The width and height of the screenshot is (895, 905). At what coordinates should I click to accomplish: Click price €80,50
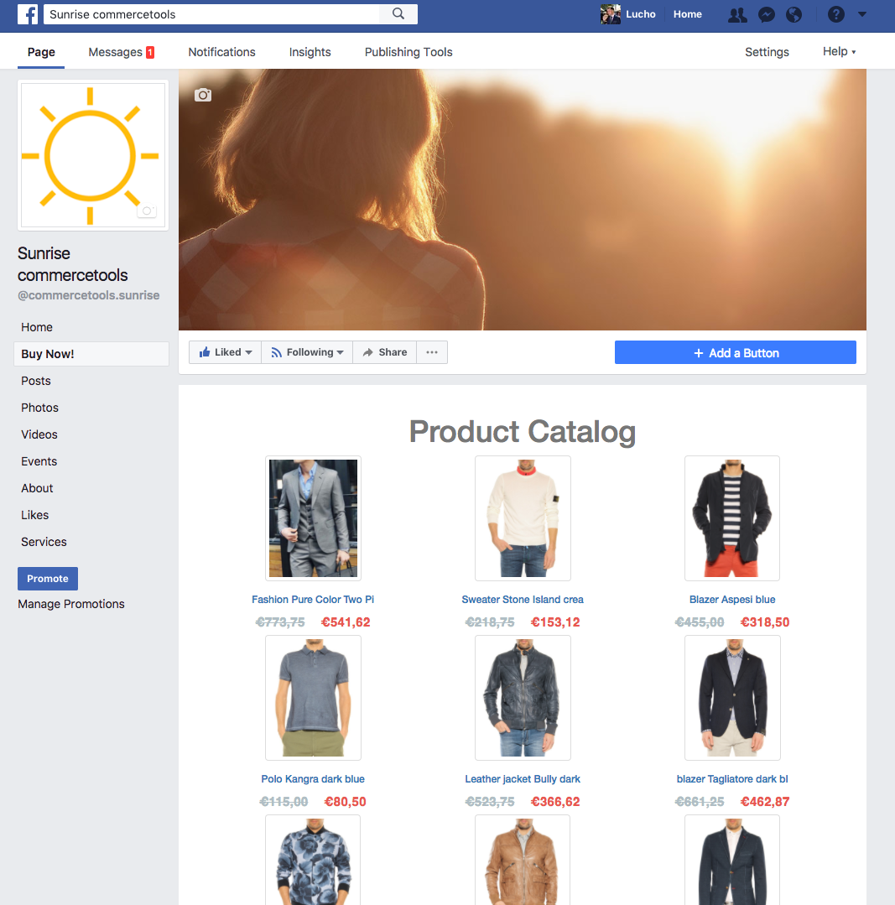click(345, 802)
